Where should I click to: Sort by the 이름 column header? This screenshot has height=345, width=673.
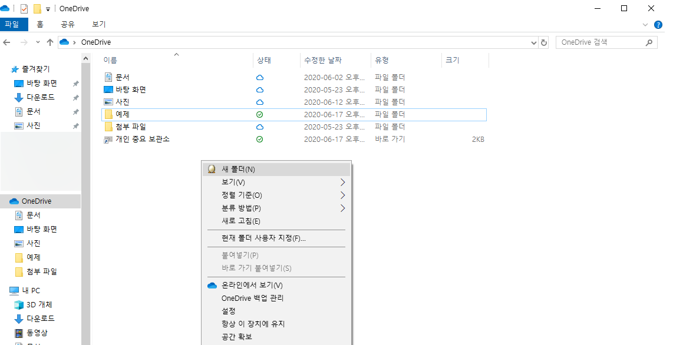point(110,61)
